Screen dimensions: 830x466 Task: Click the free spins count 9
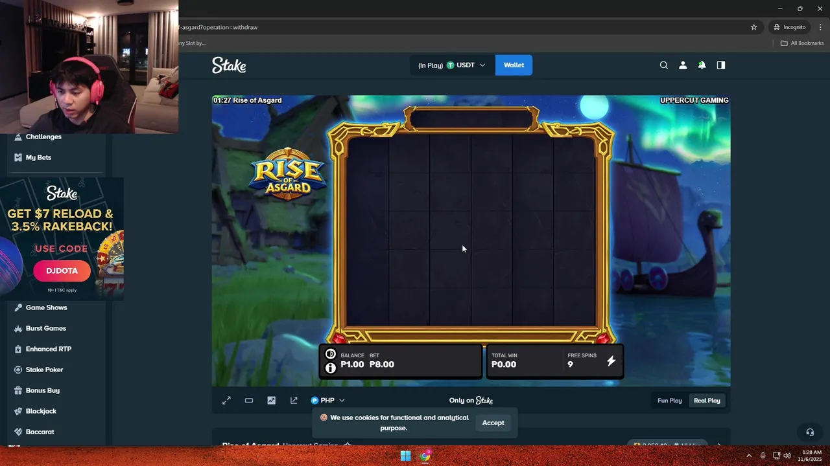(x=570, y=364)
